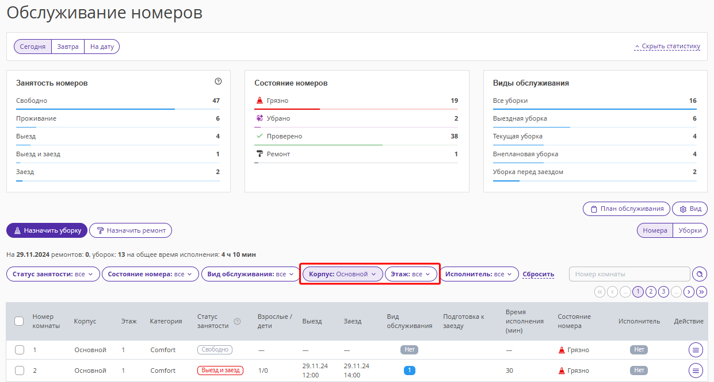Toggle the select-all checkbox in table header
Screen dimensions: 714x382
[x=19, y=321]
